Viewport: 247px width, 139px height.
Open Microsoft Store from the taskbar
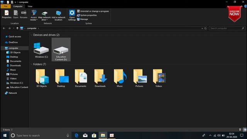pyautogui.click(x=94, y=136)
